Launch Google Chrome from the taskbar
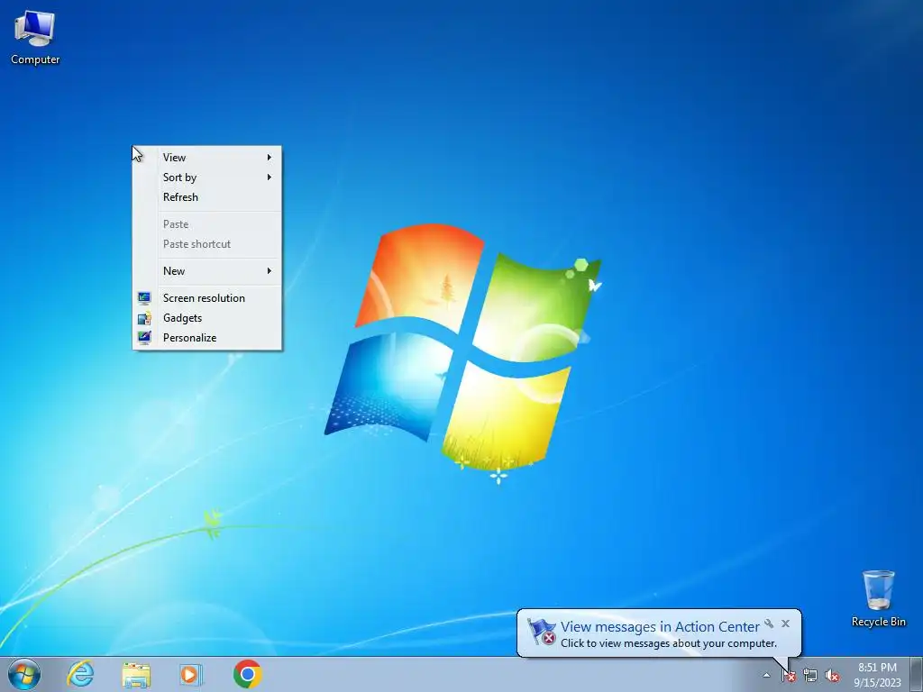Screen dimensions: 923x692 [x=247, y=674]
